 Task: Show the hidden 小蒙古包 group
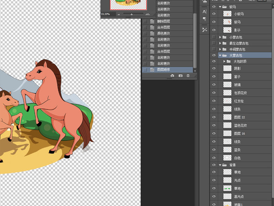[x=214, y=37]
